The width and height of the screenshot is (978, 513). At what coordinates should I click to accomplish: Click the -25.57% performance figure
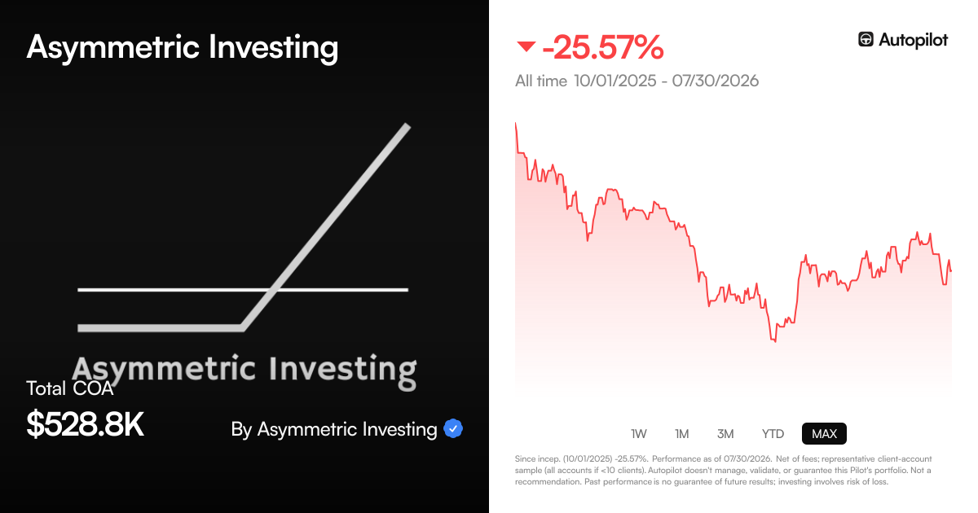pos(603,48)
